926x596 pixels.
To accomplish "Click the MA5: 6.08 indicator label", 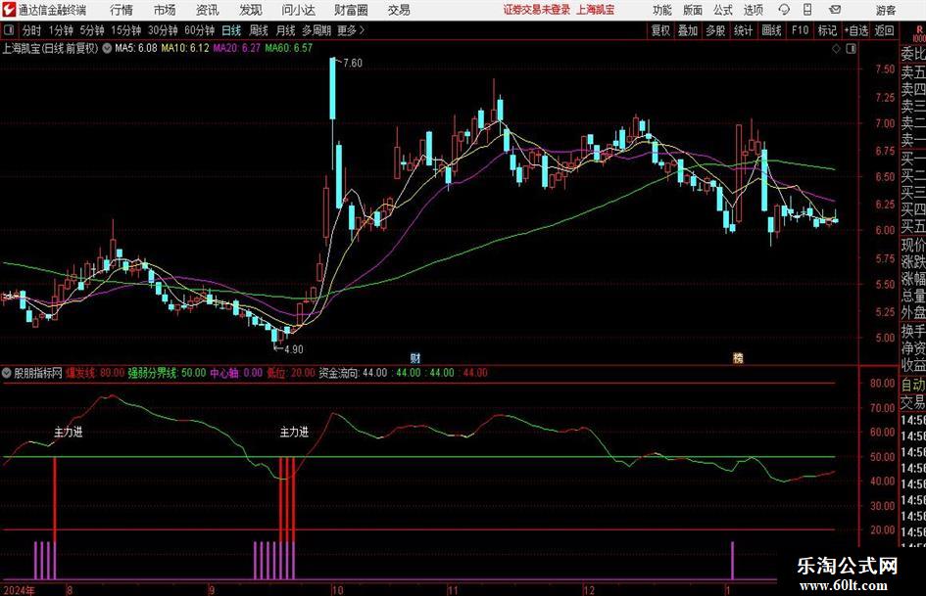I will pyautogui.click(x=136, y=48).
